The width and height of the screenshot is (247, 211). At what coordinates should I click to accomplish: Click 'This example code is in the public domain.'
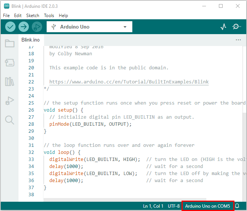[x=109, y=68]
